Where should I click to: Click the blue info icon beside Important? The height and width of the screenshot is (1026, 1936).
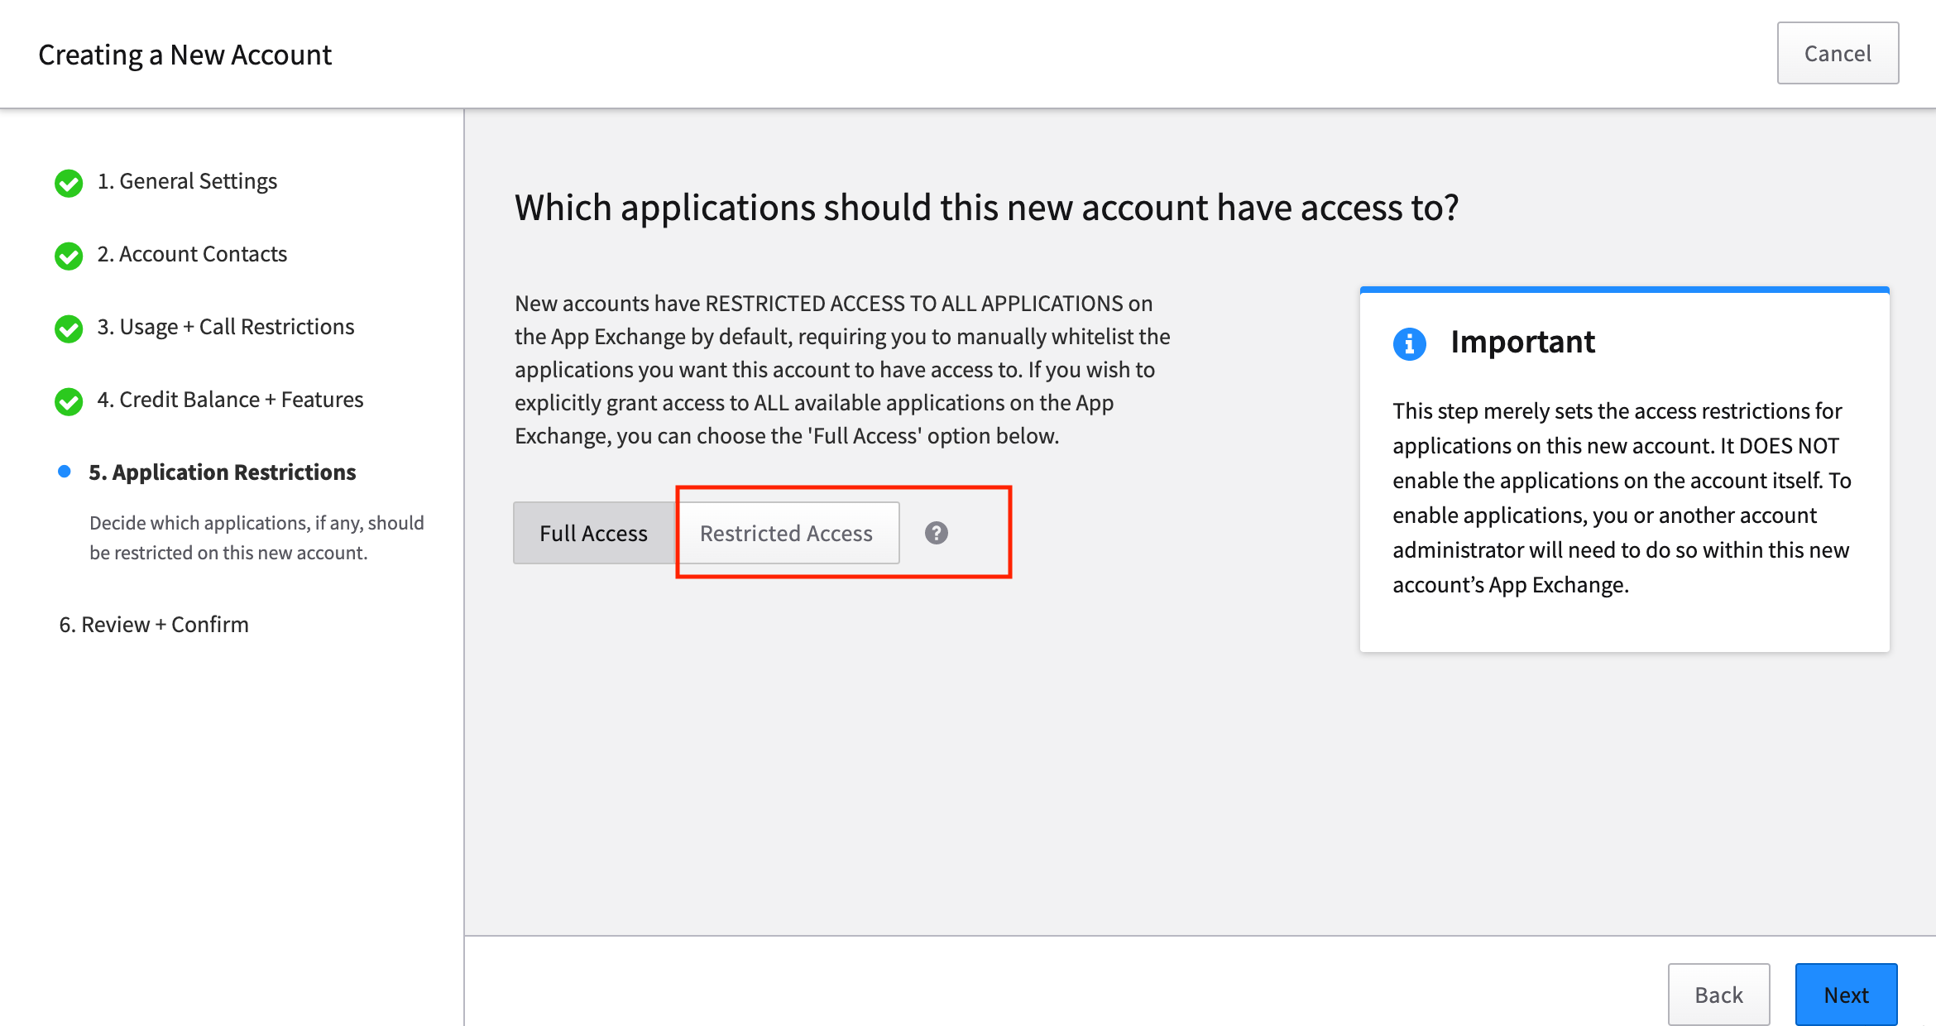coord(1409,343)
